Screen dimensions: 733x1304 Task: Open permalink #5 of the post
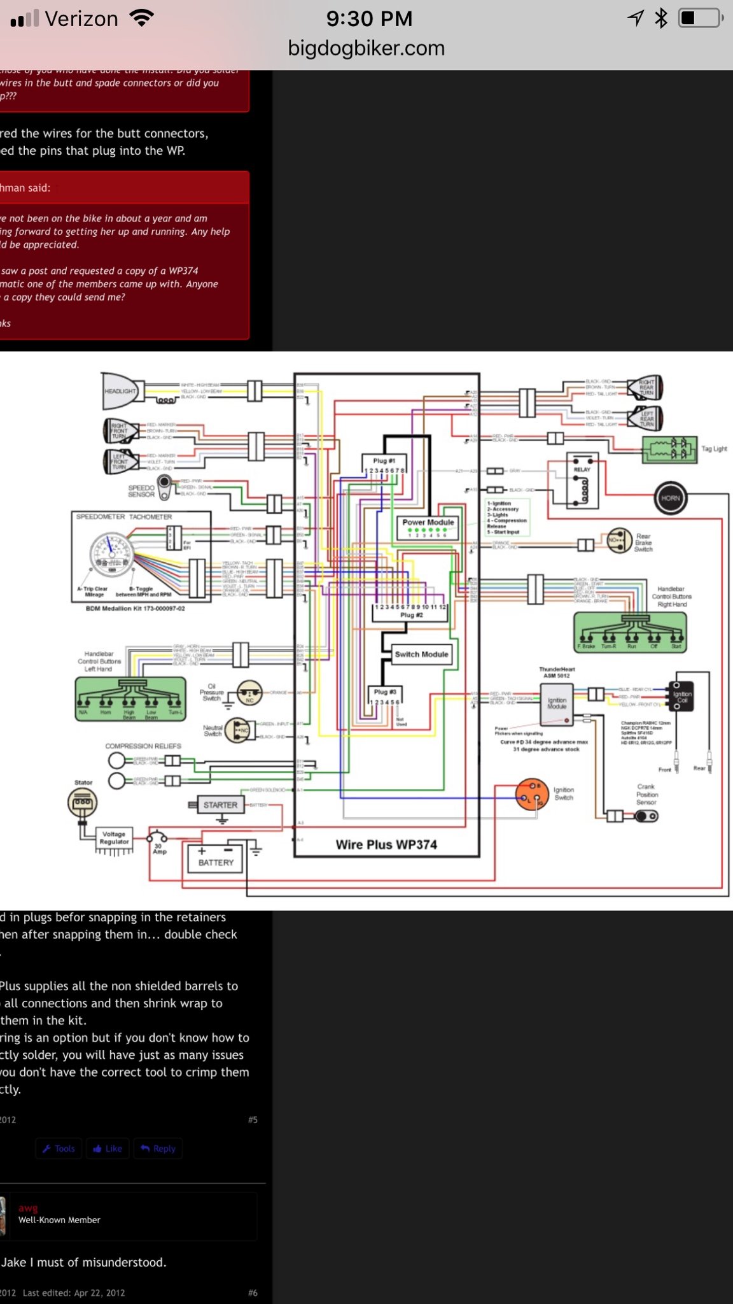coord(253,1120)
